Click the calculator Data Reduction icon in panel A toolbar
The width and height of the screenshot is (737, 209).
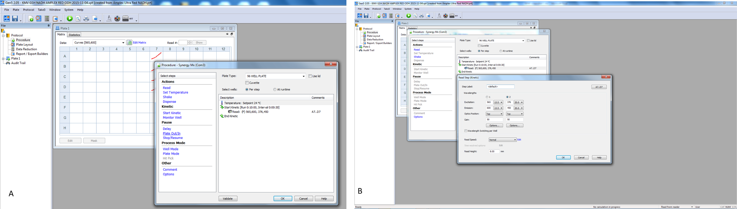[47, 19]
